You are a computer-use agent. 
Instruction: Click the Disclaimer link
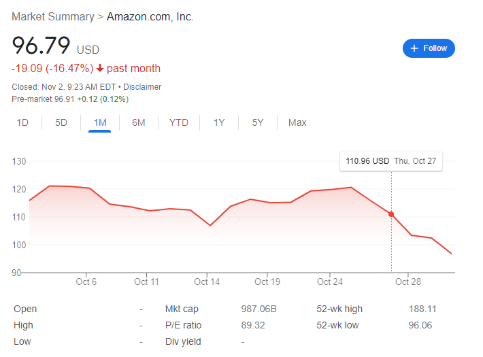(142, 87)
